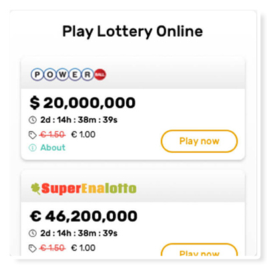Click the $ 20,000,000 jackpot amount
Screen dimensions: 267x267
[83, 103]
